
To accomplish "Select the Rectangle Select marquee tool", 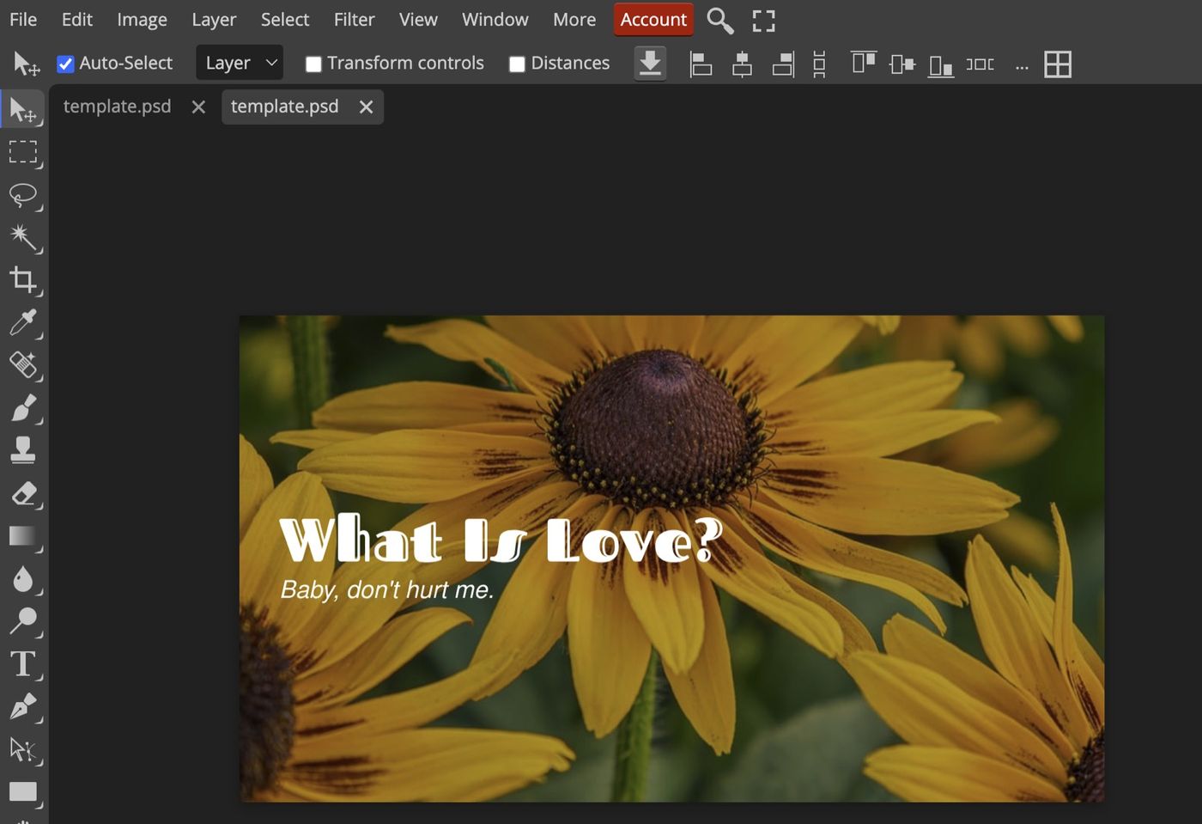I will point(23,152).
